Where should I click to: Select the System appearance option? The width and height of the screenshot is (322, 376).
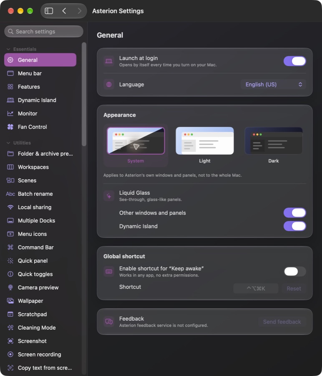(x=136, y=145)
